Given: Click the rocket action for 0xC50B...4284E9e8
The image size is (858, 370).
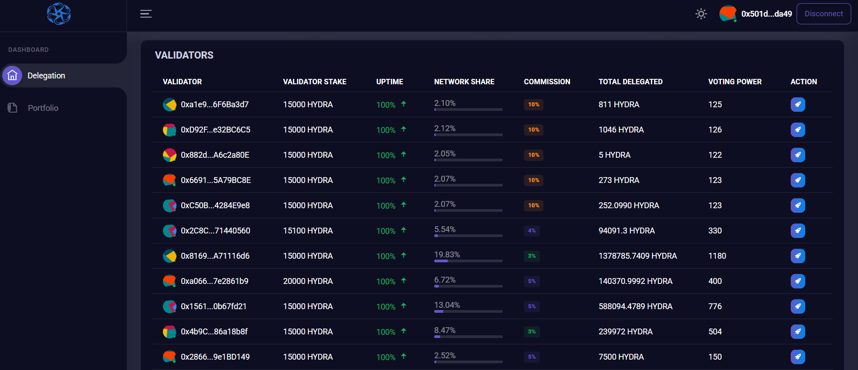Looking at the screenshot, I should (798, 206).
